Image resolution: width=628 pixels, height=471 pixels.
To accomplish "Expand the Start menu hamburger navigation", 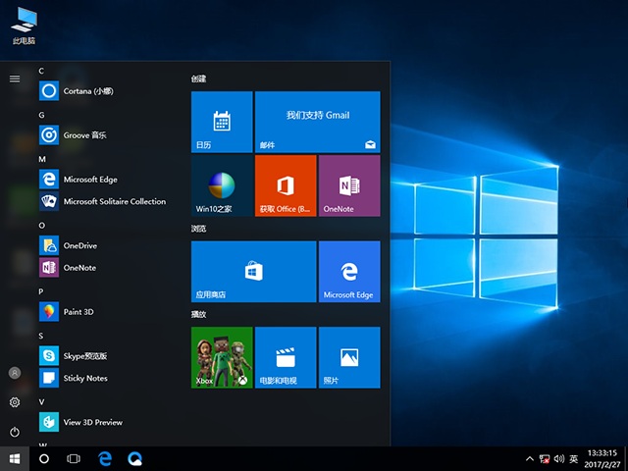I will tap(15, 78).
